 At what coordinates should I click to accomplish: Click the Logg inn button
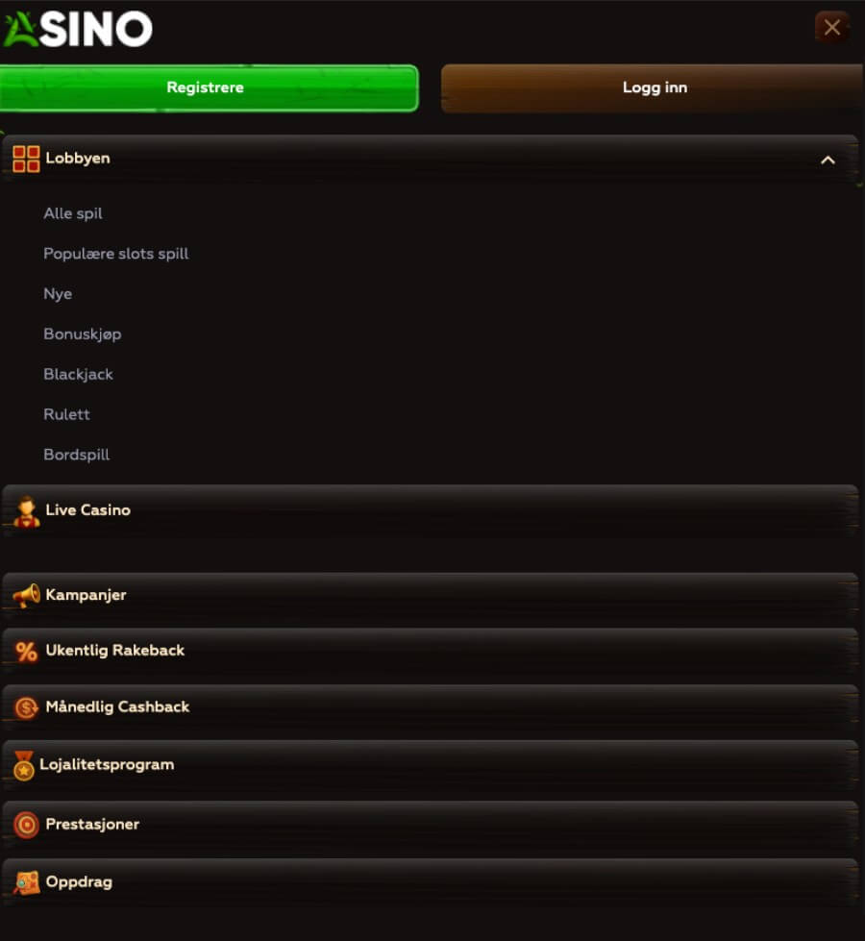point(654,87)
